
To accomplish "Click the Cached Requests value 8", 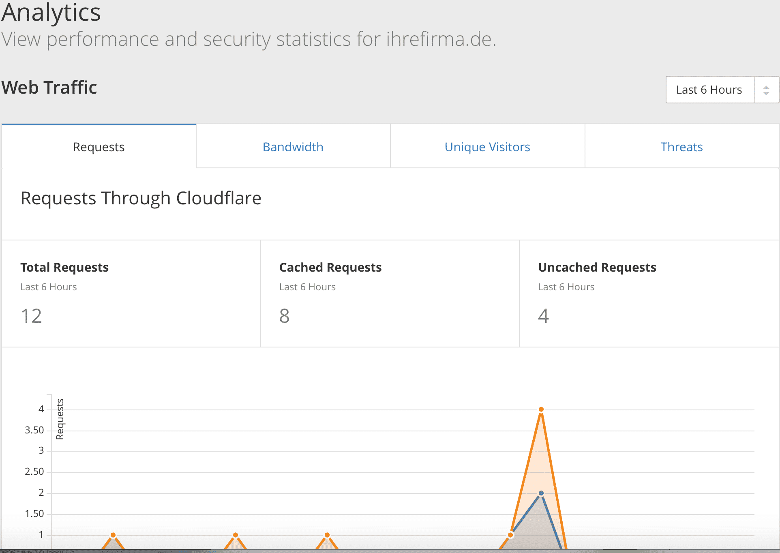I will pos(284,316).
